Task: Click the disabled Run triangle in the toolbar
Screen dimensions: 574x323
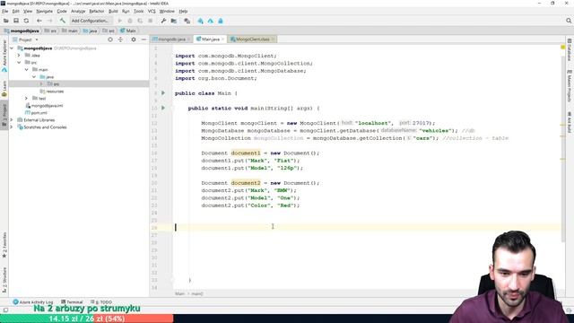Action: pyautogui.click(x=119, y=21)
